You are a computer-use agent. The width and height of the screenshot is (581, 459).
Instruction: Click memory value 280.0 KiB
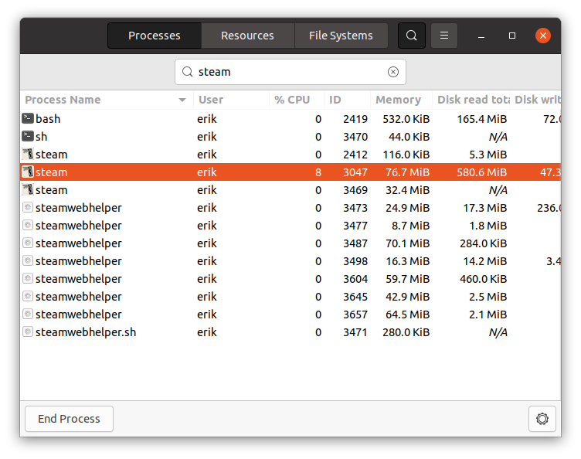(x=406, y=332)
